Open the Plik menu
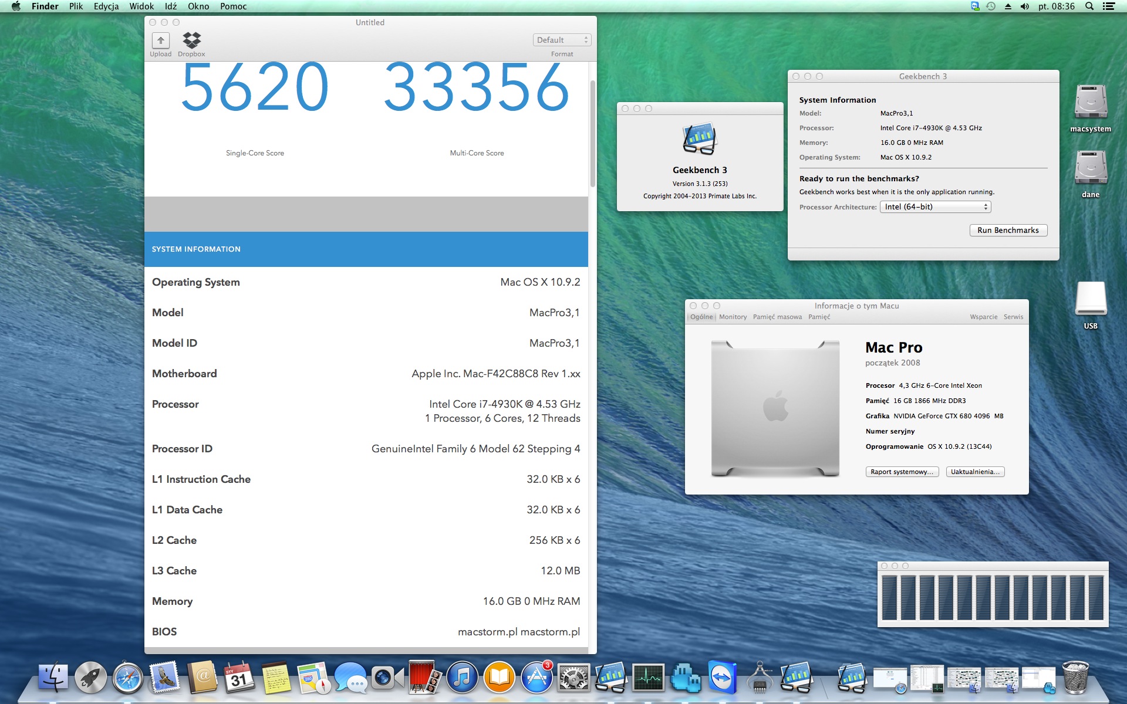1127x704 pixels. click(76, 6)
